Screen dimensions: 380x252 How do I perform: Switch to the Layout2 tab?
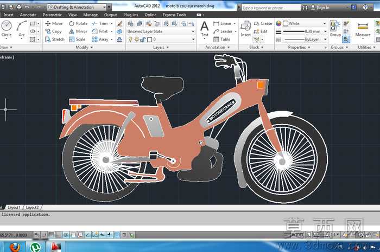coord(32,207)
